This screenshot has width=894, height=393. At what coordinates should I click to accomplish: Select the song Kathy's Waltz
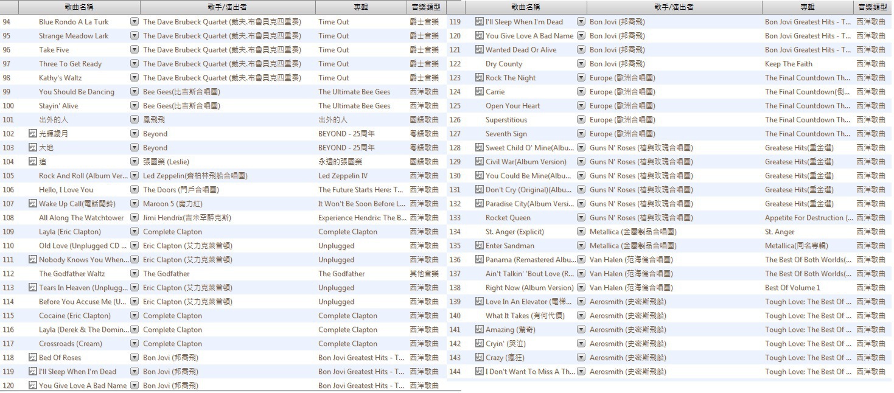[x=60, y=77]
